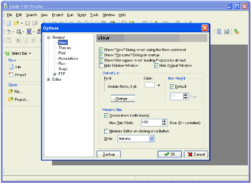251x183 pixels.
Task: Click the green and yellow cubes toolbar icon
Action: point(236,31)
